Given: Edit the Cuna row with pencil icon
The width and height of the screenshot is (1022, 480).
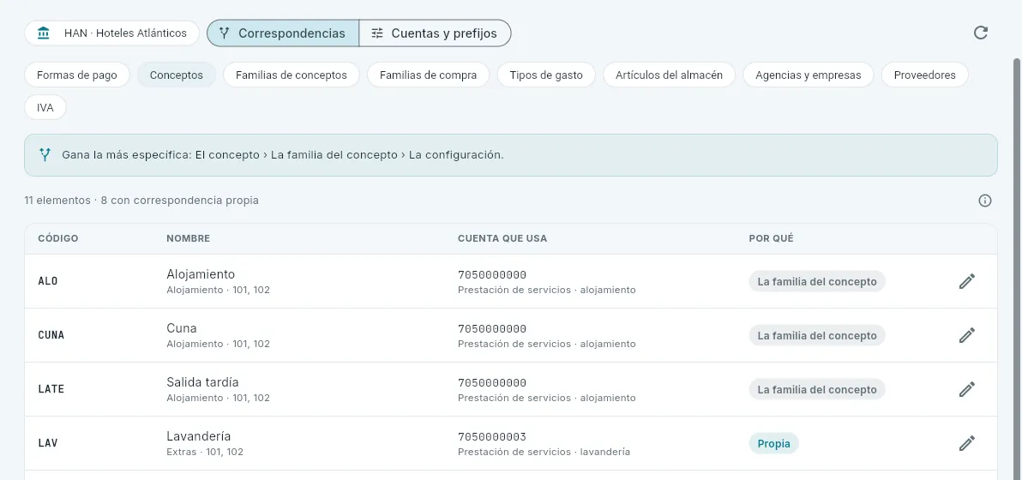Looking at the screenshot, I should (x=966, y=335).
